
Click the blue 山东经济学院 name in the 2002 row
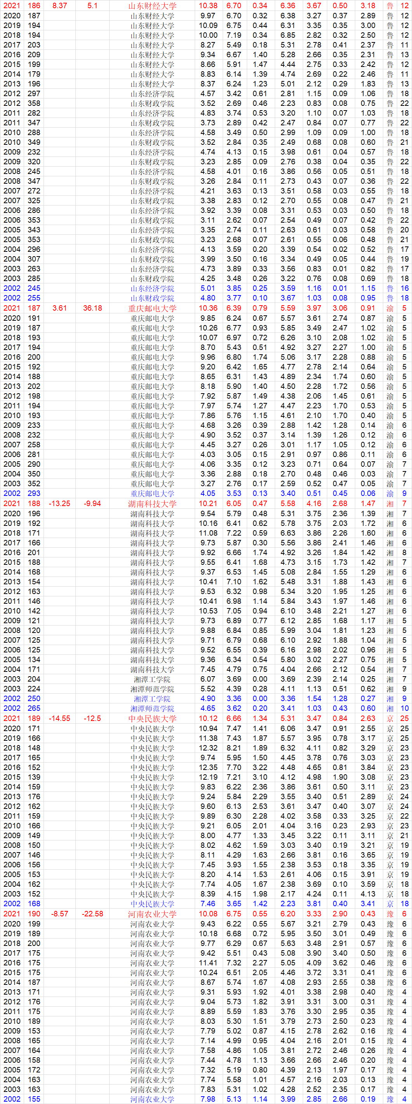152,288
